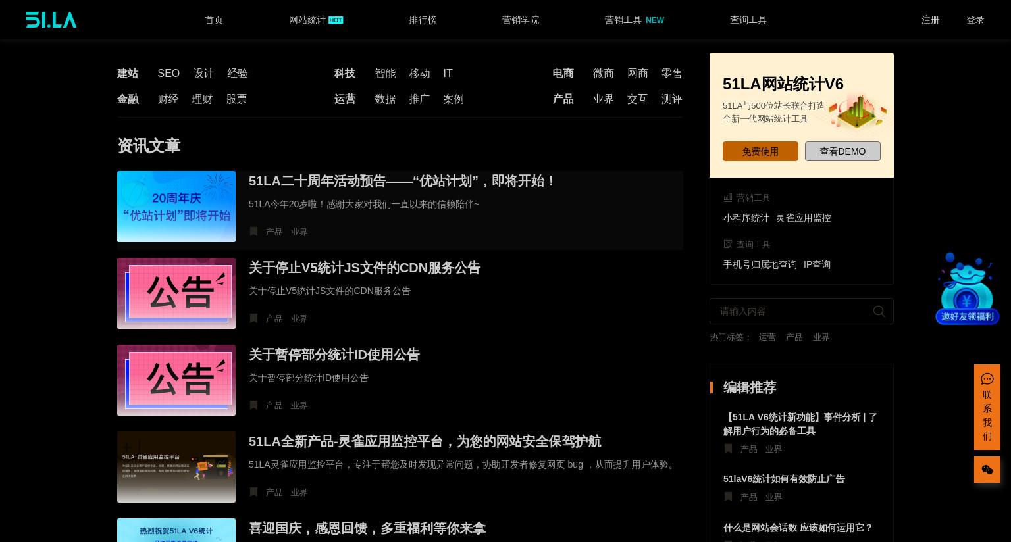Select the 微商 subcategory
Image resolution: width=1011 pixels, height=542 pixels.
coord(604,73)
